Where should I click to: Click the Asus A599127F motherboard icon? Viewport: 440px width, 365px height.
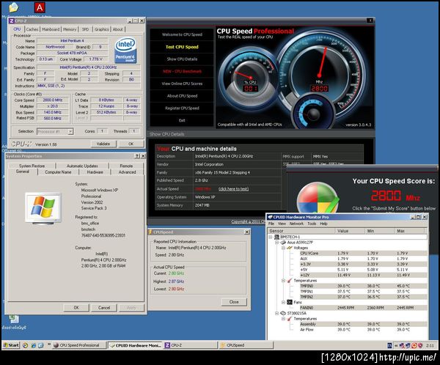(x=283, y=242)
